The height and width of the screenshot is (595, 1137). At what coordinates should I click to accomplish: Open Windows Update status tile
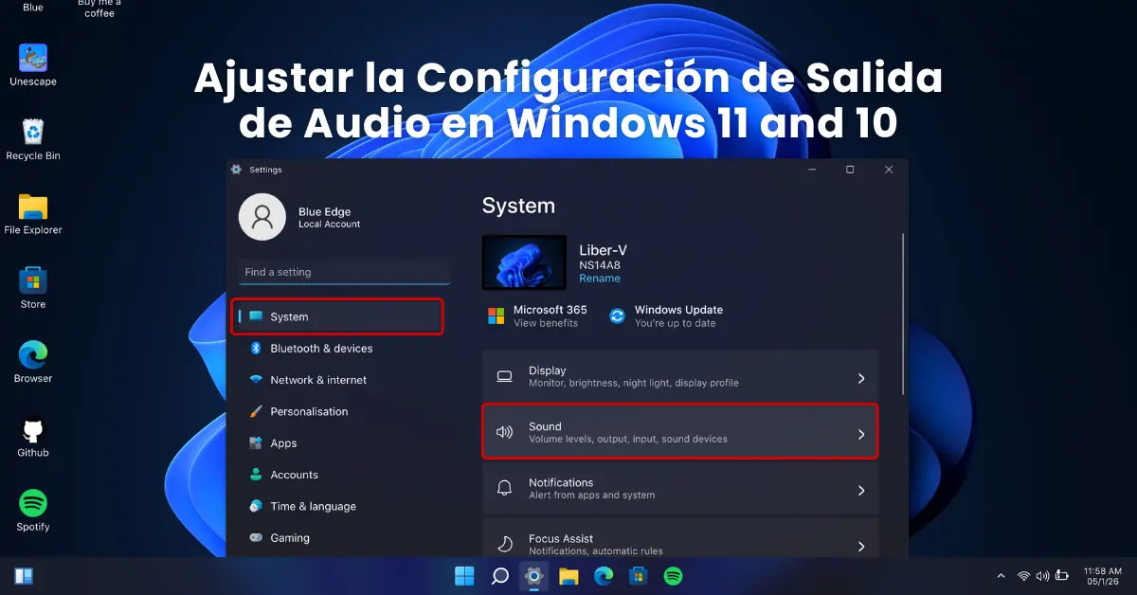coord(666,316)
